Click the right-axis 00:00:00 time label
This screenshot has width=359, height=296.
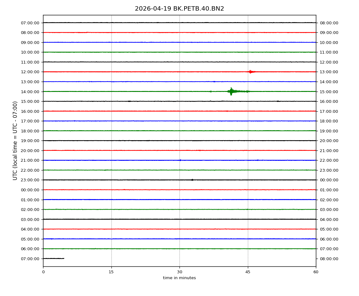[x=329, y=180]
